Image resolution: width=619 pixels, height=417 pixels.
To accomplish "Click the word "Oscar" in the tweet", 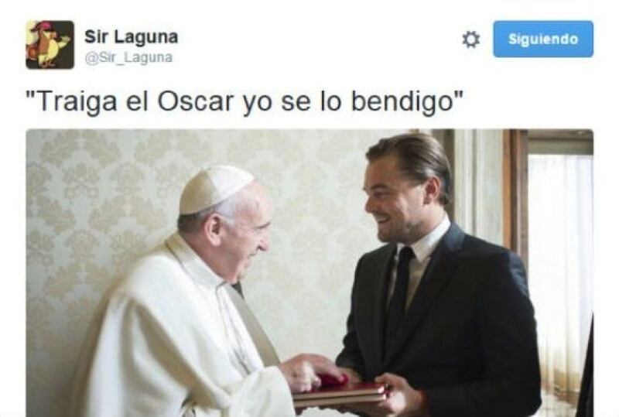I will click(x=196, y=101).
